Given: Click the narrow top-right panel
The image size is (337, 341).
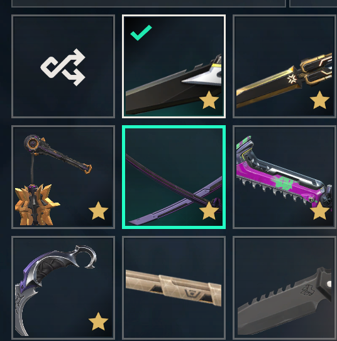Looking at the screenshot, I should point(313,4).
